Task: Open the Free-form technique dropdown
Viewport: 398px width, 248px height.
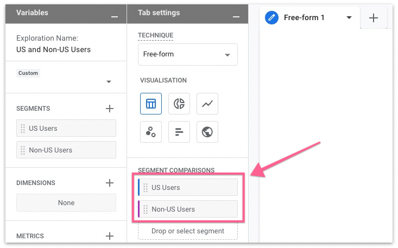Action: [187, 55]
